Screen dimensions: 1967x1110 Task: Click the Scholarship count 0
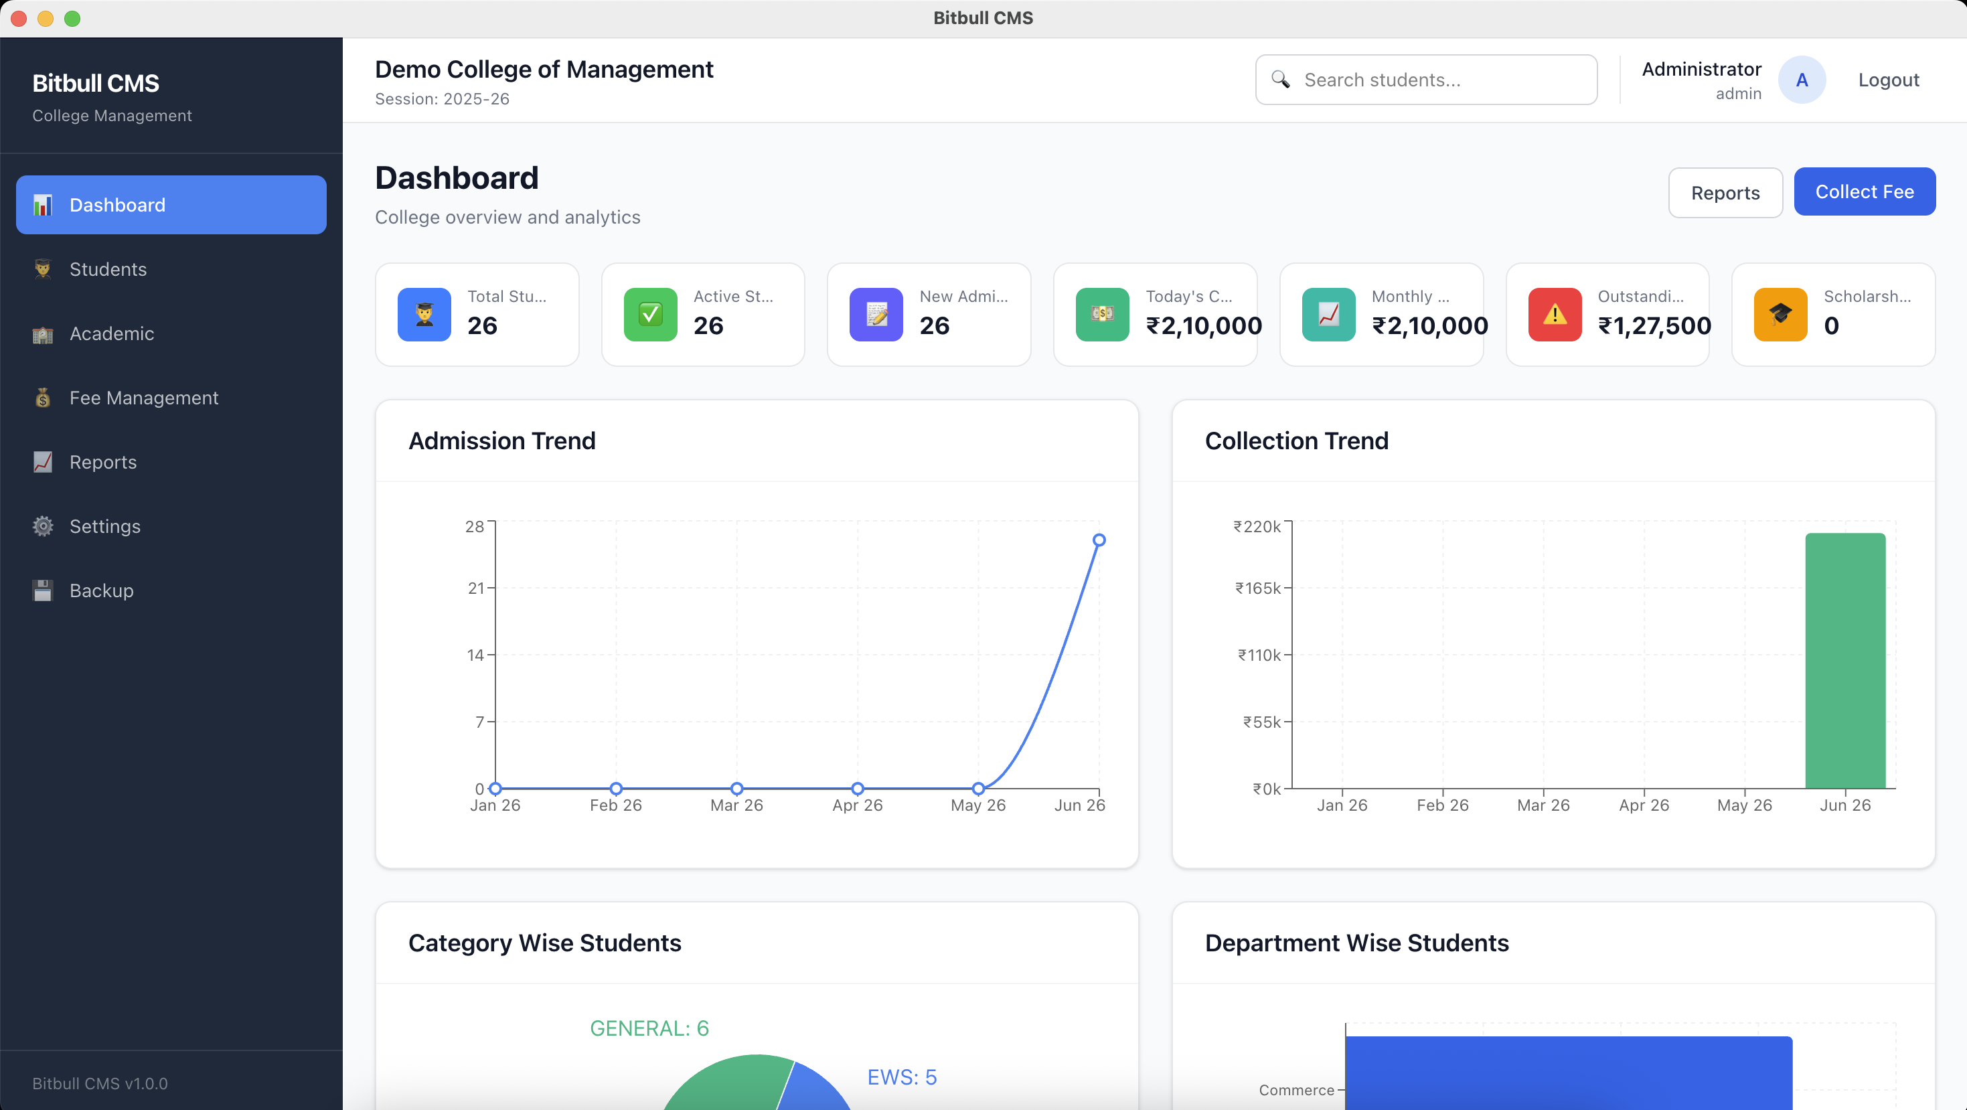(1831, 326)
